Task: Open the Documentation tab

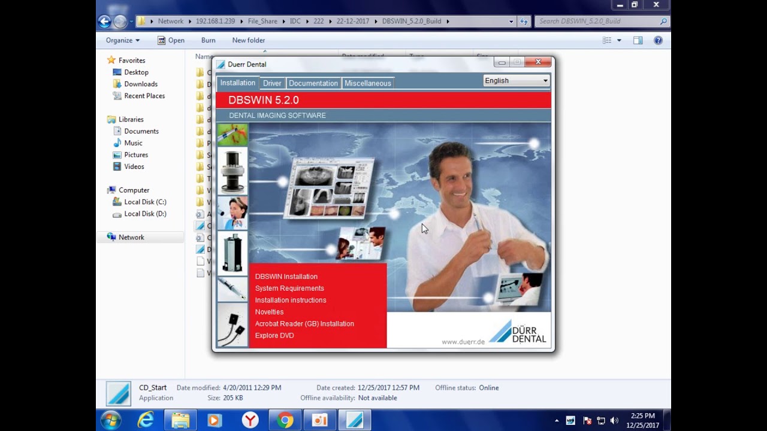Action: tap(313, 83)
